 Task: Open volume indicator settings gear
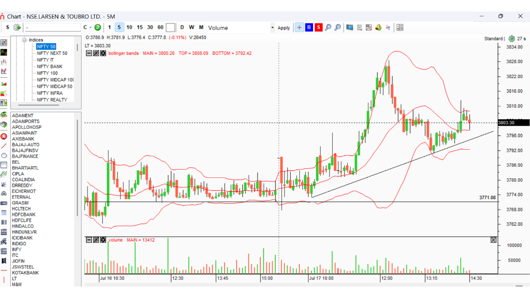point(103,240)
